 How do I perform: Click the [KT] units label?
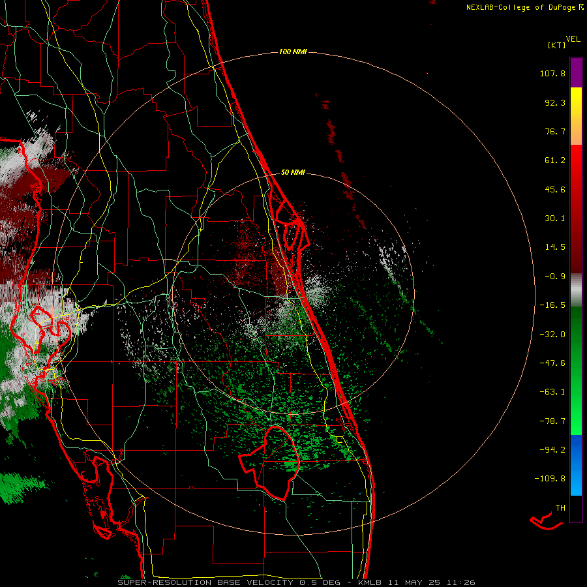tap(557, 45)
